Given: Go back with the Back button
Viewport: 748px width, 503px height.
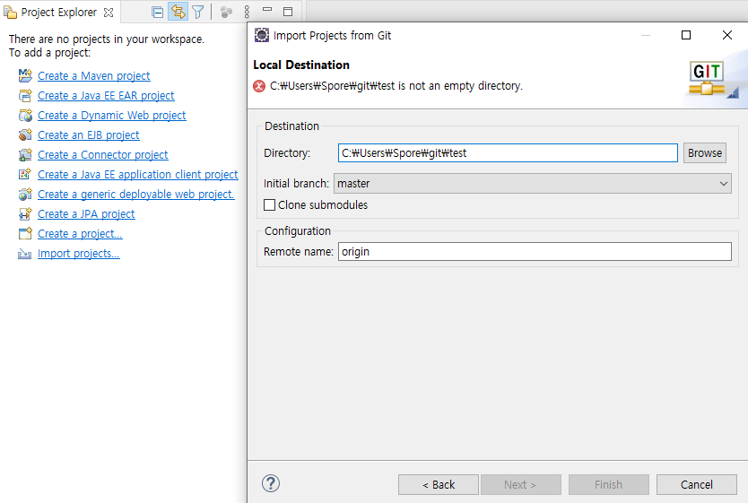Looking at the screenshot, I should click(439, 485).
